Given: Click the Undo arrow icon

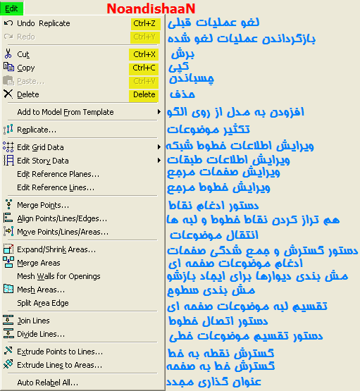Looking at the screenshot, I should pyautogui.click(x=8, y=23).
